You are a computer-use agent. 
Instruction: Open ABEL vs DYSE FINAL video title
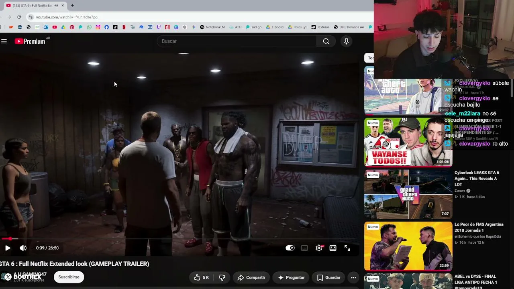tap(476, 282)
